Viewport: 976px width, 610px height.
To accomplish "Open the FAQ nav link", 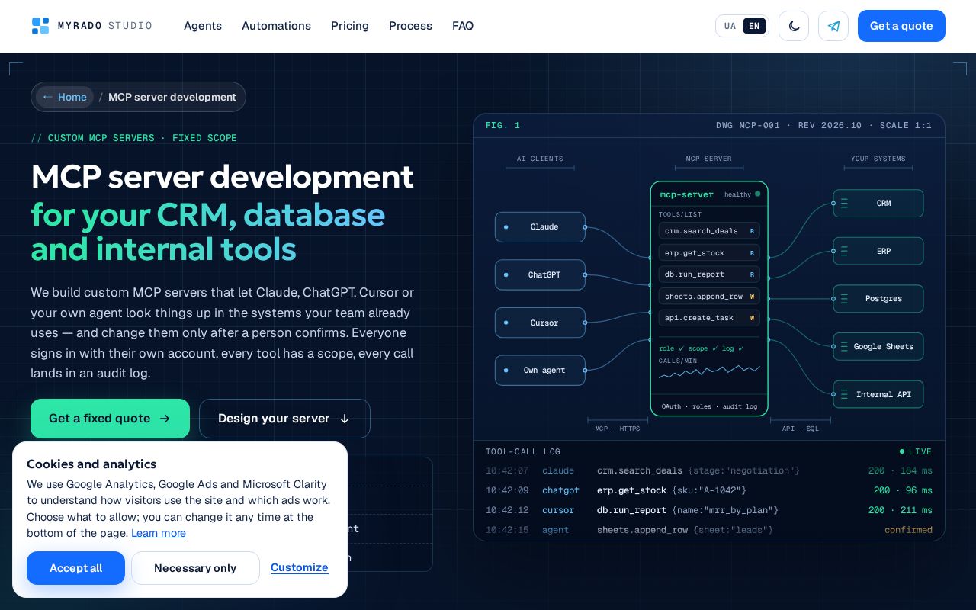I will pos(463,26).
